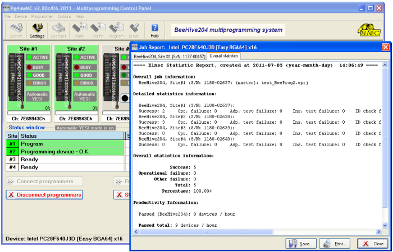393x252 pixels.
Task: Click the Automatic YES! button on Site #1
Action: (38, 96)
